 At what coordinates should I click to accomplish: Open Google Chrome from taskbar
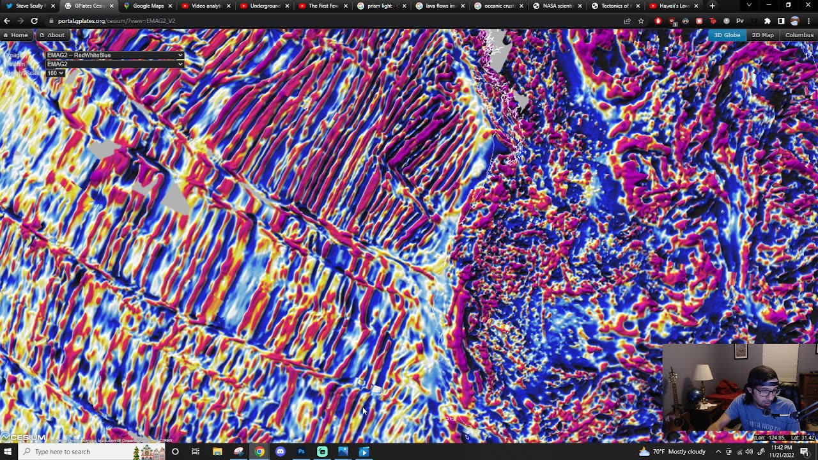[259, 452]
